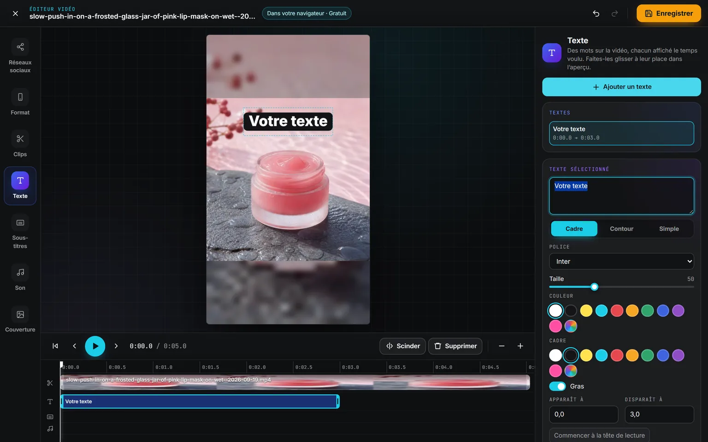Click Ajouter un texte button

[621, 87]
